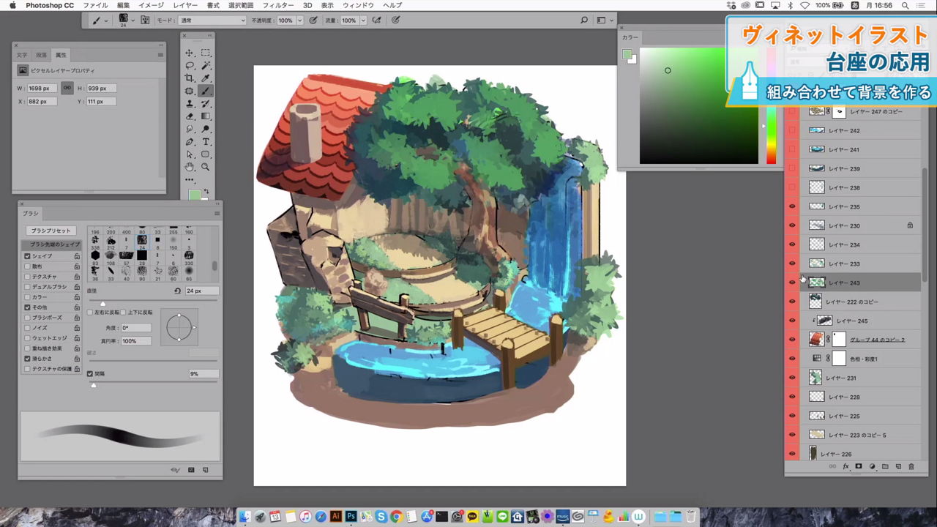This screenshot has height=527, width=937.
Task: Open the brush preset picker dropdown
Action: click(x=132, y=20)
